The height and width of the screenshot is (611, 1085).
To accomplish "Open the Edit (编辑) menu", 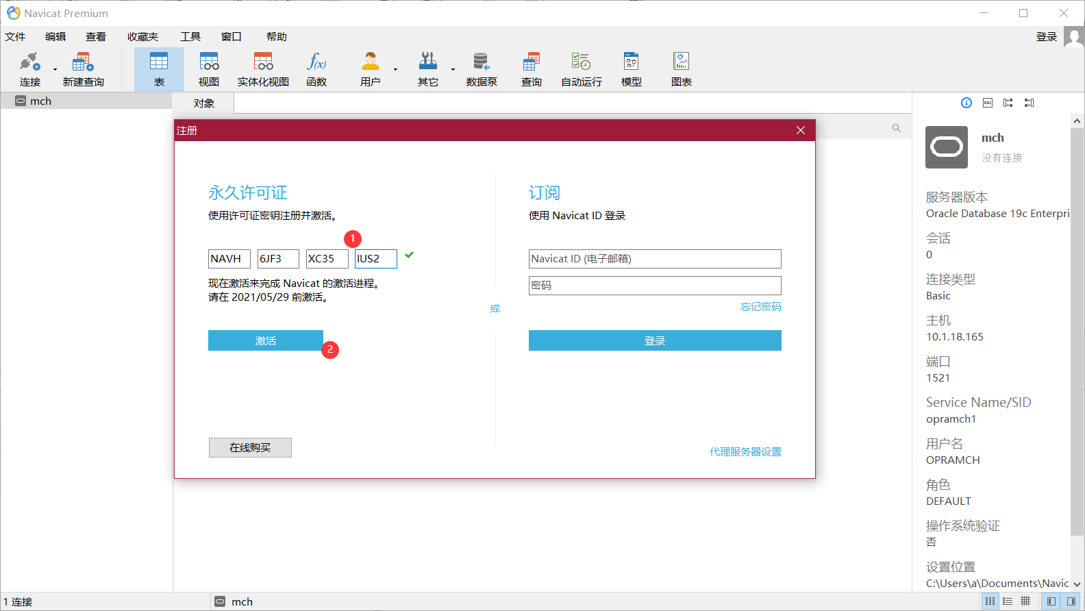I will coord(55,37).
